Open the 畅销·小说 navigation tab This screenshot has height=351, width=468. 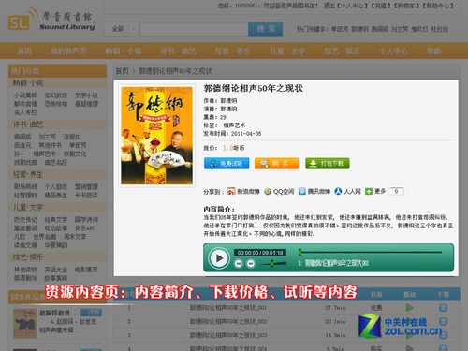click(x=124, y=51)
